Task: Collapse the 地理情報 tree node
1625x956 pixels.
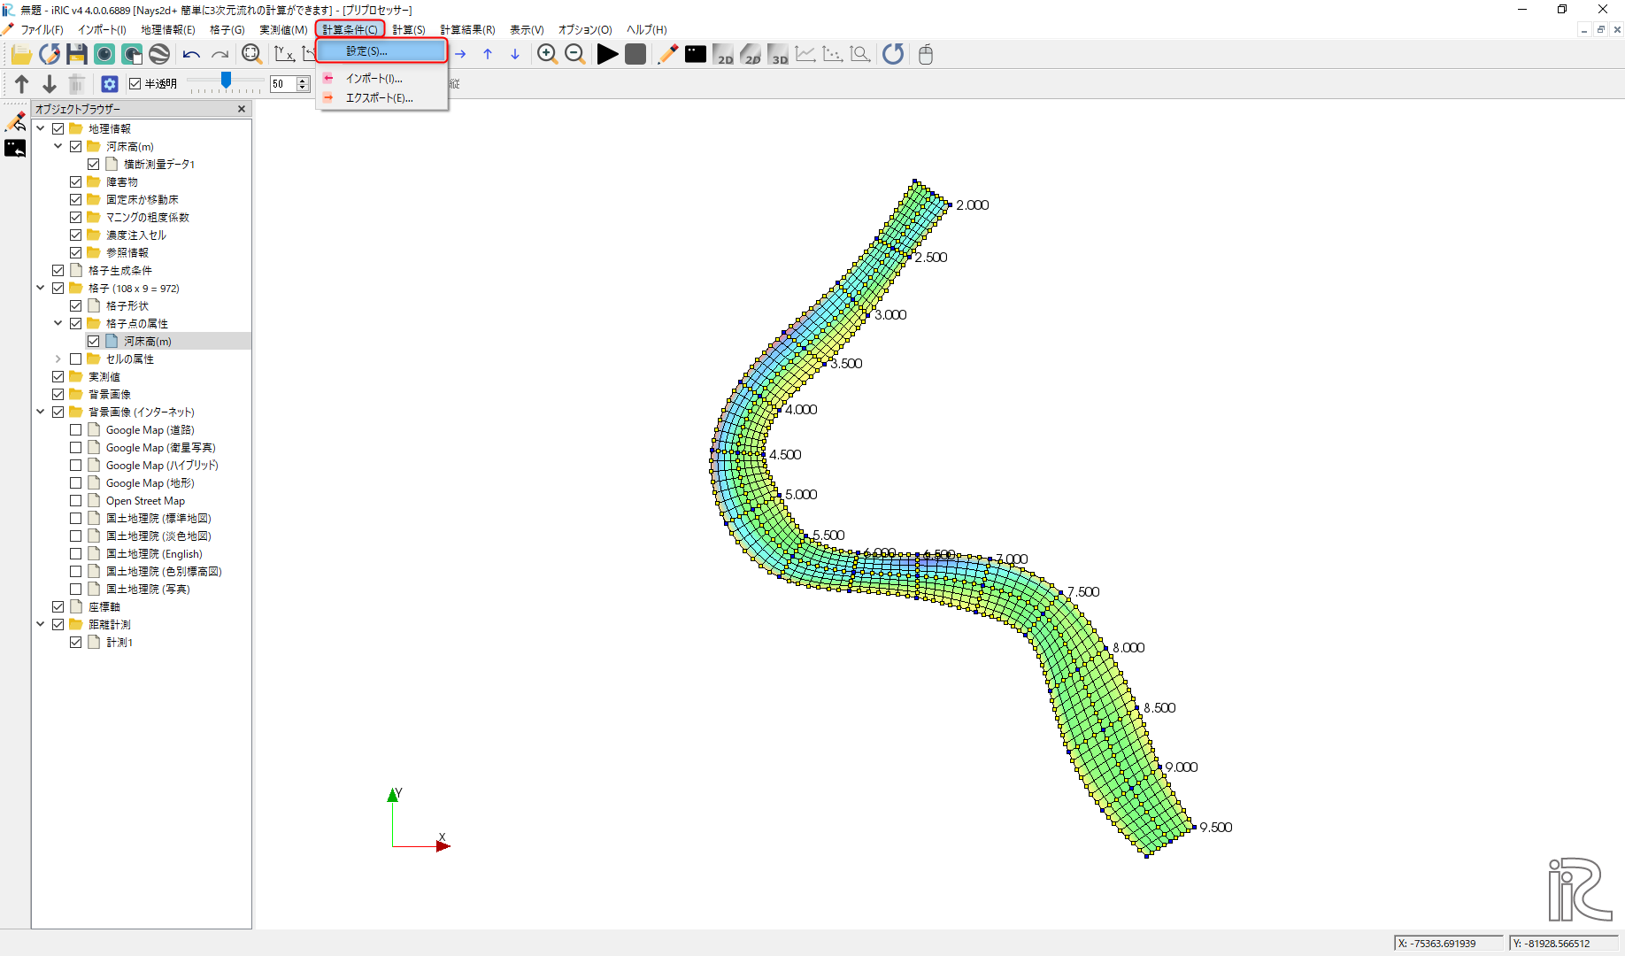Action: [41, 128]
